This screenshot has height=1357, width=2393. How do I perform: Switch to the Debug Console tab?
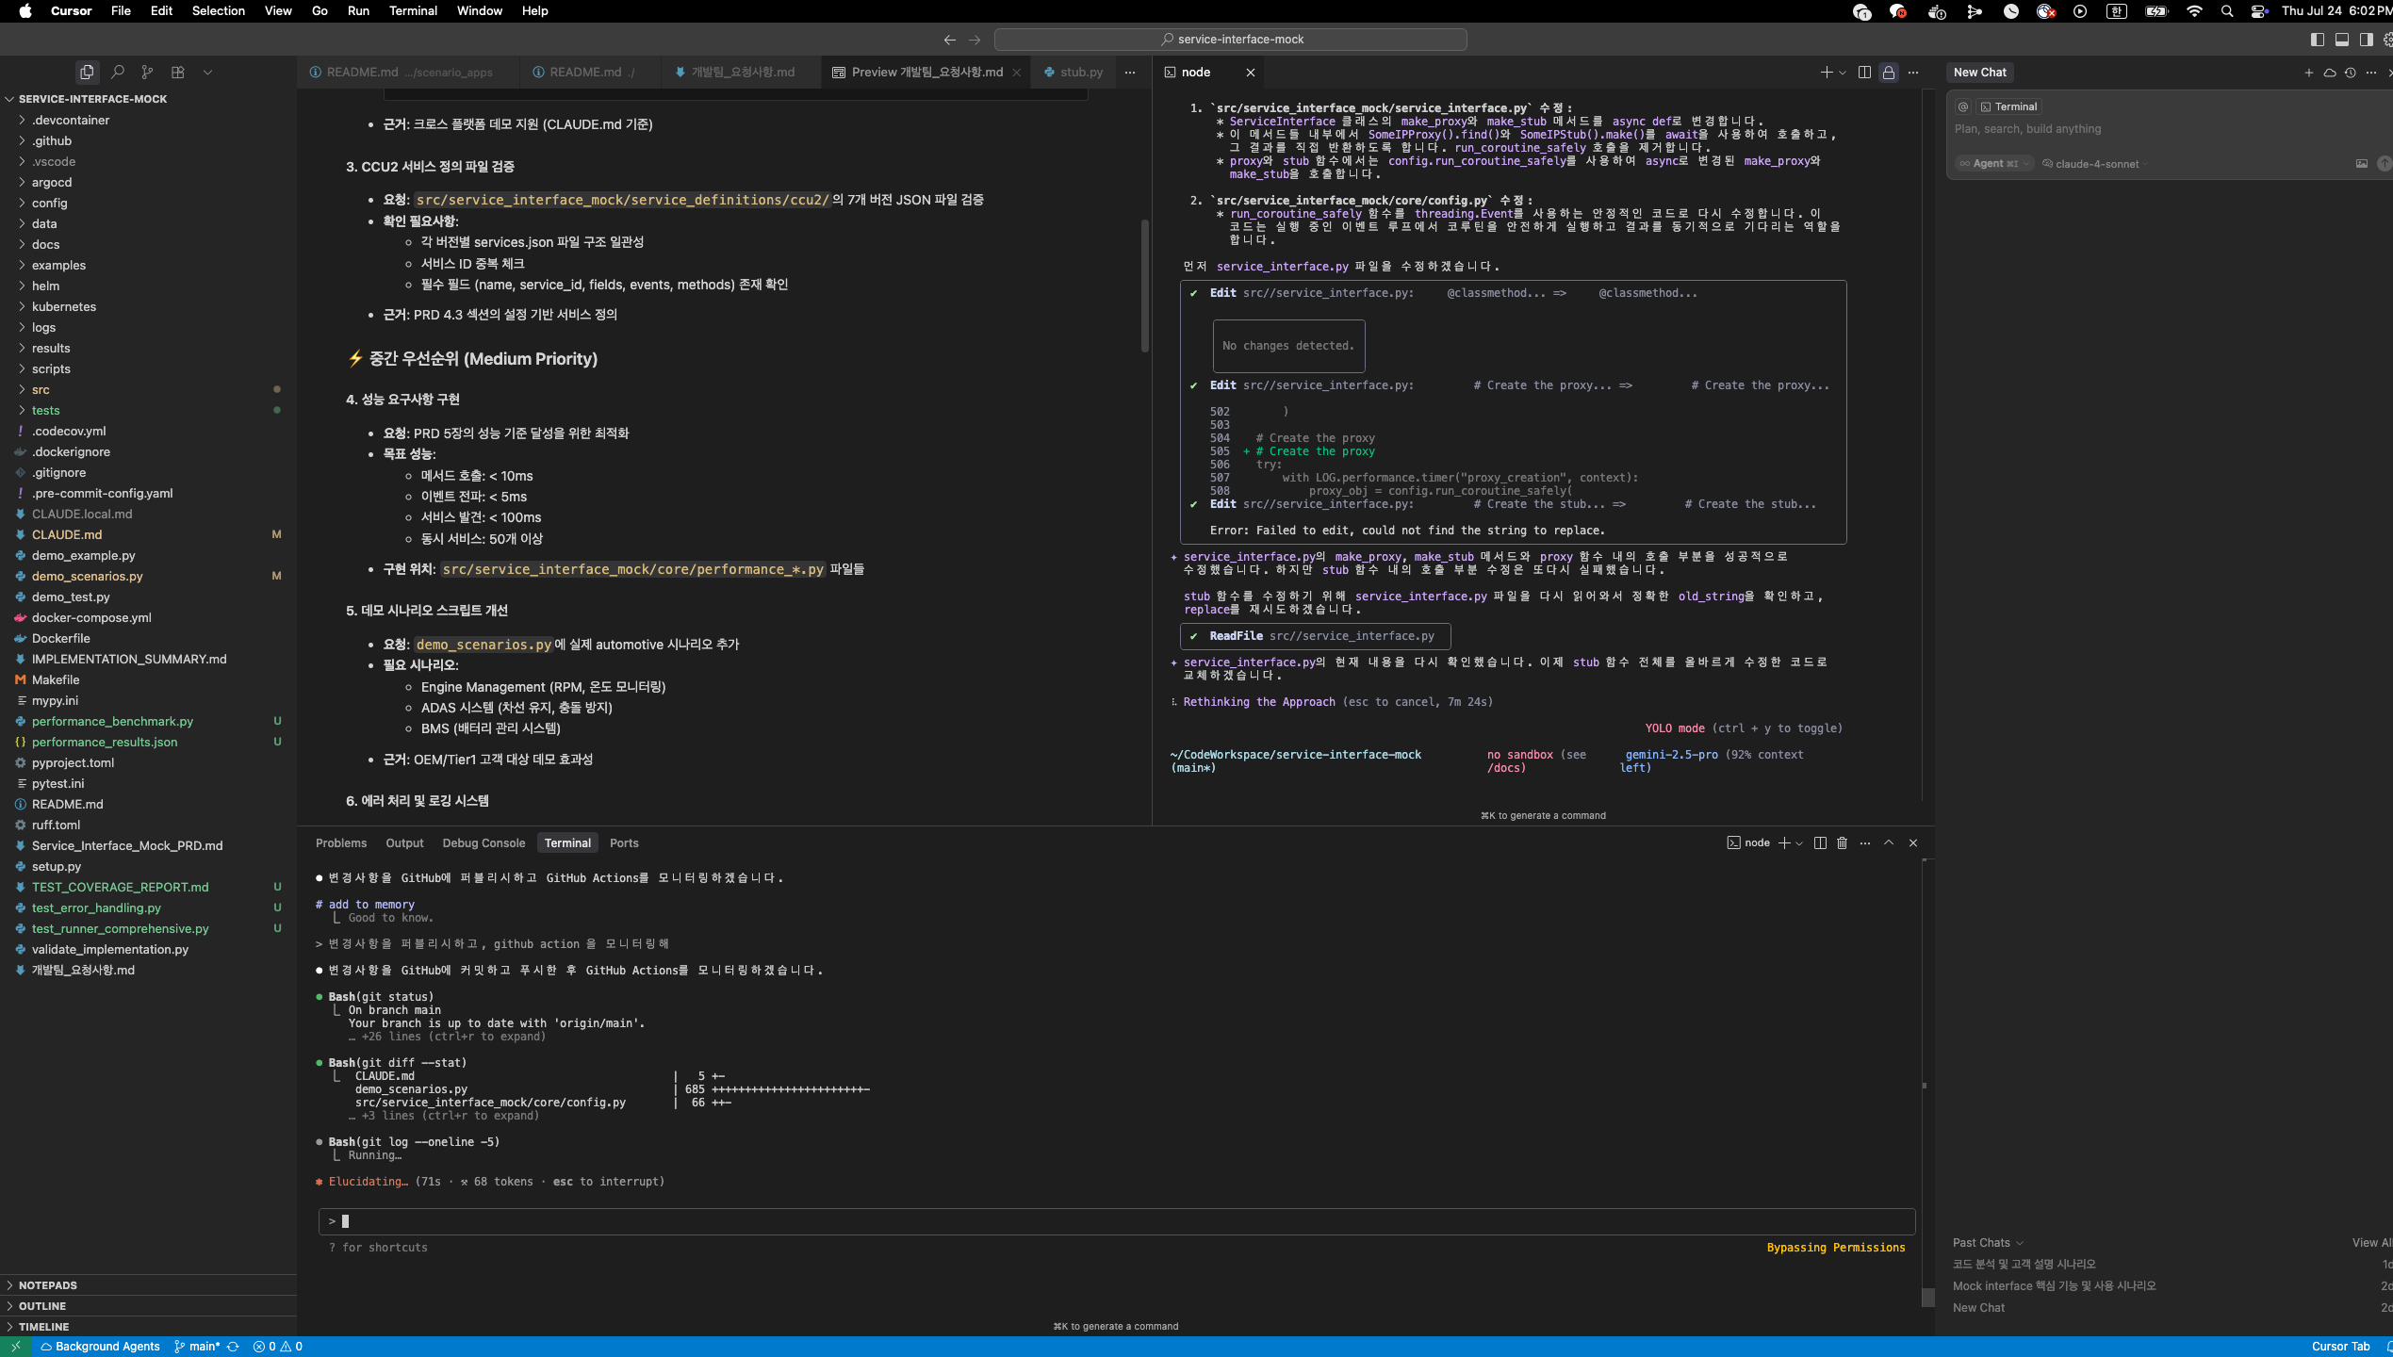pos(484,843)
